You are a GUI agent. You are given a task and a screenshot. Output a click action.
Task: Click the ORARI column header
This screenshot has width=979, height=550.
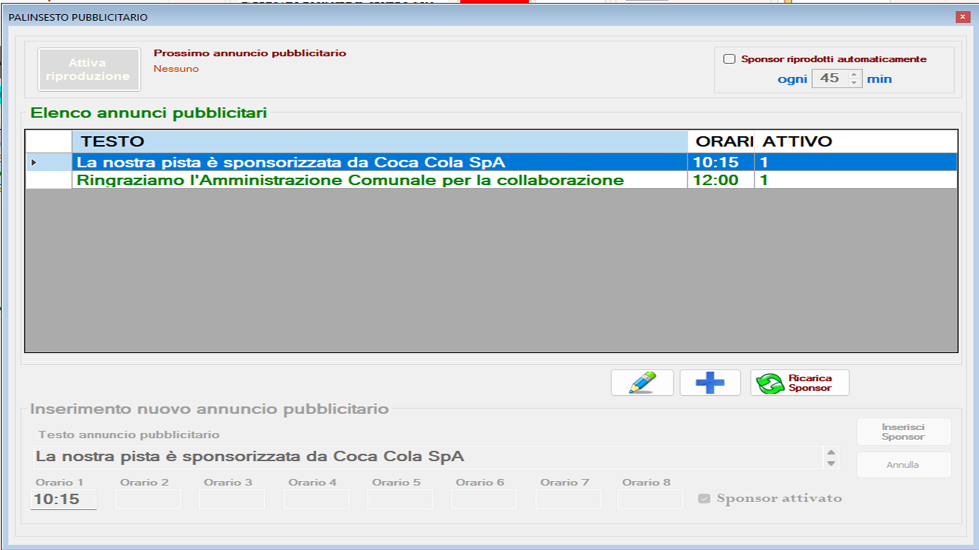(x=721, y=142)
